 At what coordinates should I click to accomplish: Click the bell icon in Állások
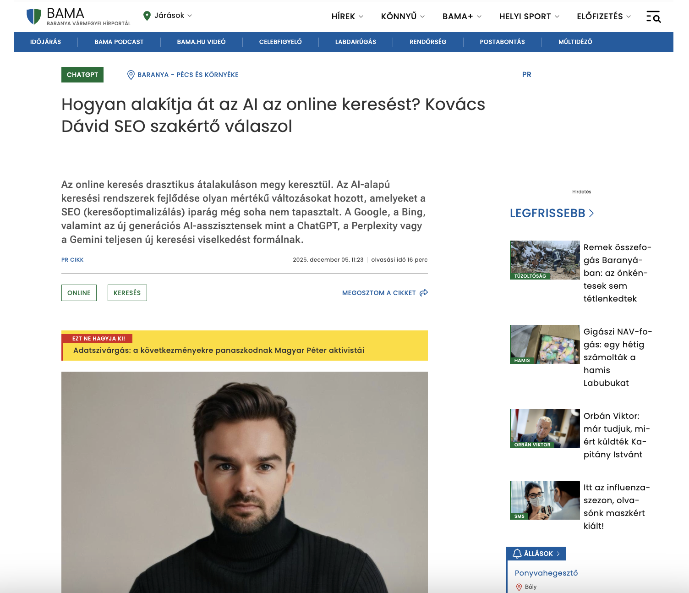point(517,554)
